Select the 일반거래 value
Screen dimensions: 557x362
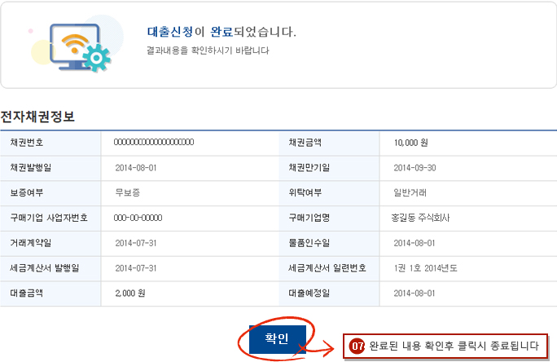(410, 192)
